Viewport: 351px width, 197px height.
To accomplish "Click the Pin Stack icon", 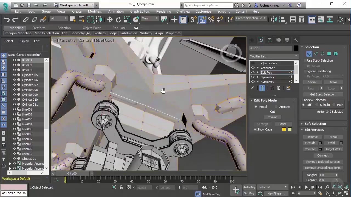I will (x=252, y=88).
